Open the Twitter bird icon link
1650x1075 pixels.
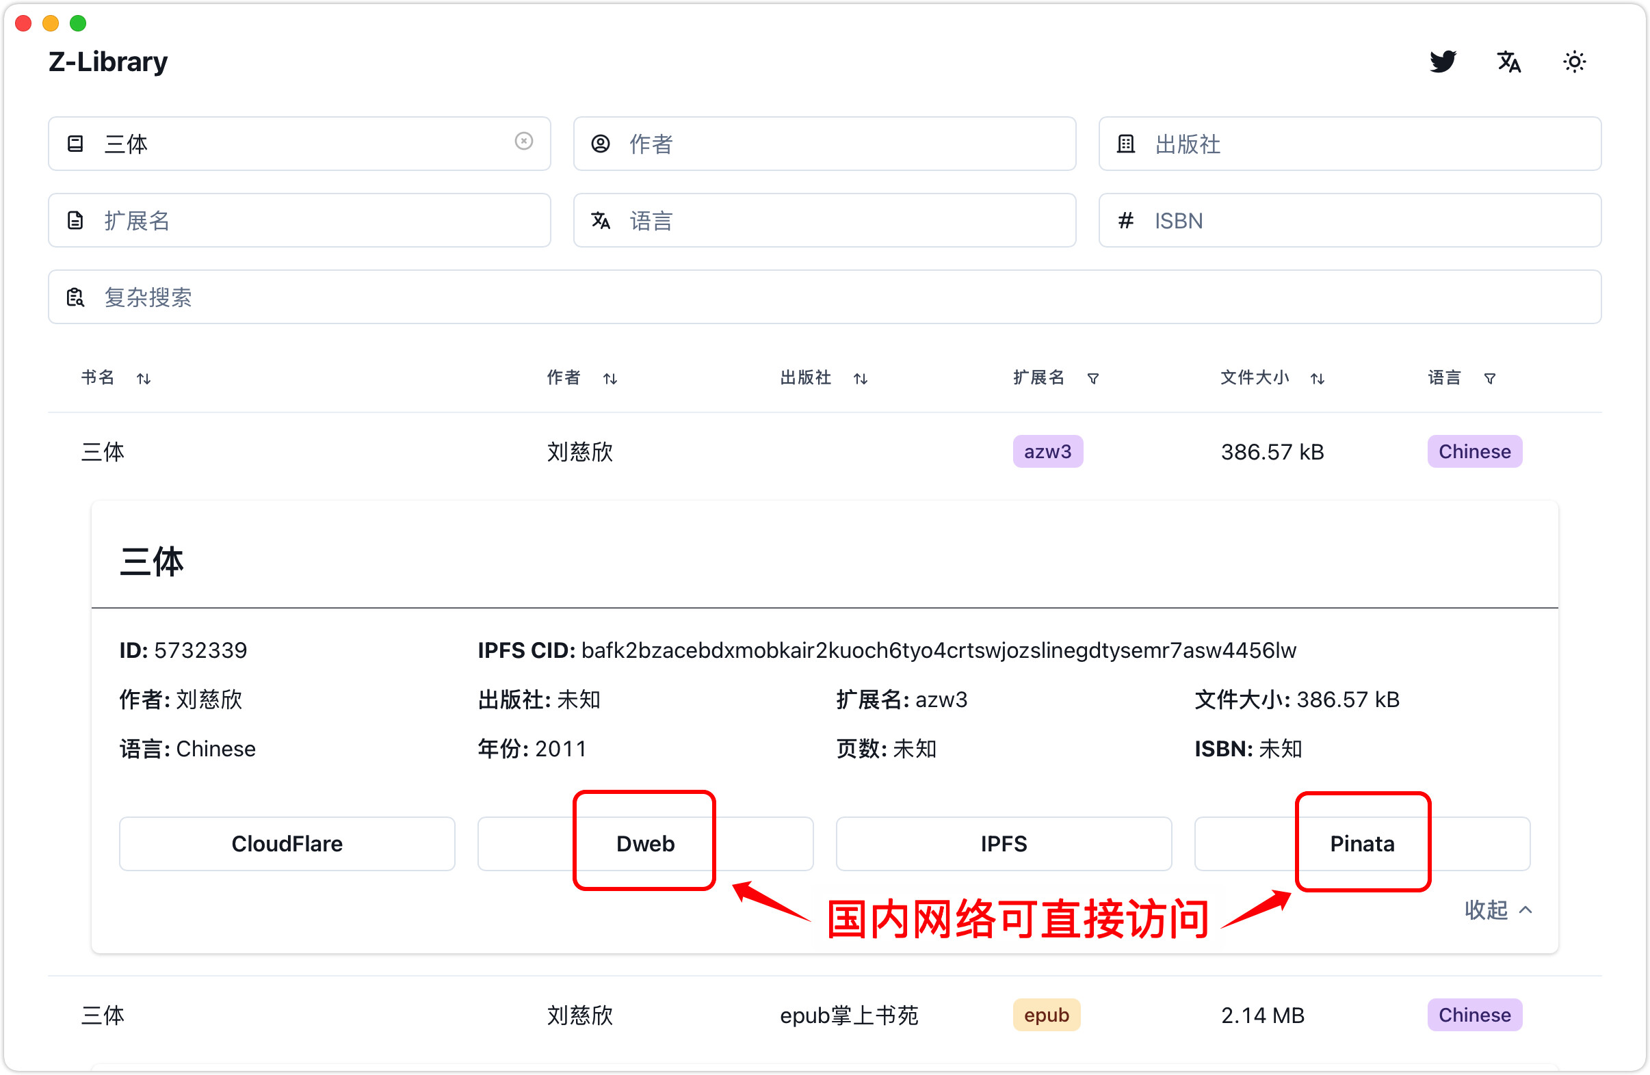click(1443, 62)
